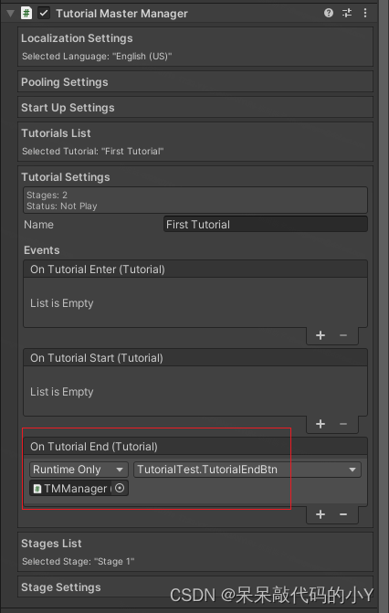This screenshot has width=389, height=613.
Task: Open the component three-dot context menu
Action: 365,13
